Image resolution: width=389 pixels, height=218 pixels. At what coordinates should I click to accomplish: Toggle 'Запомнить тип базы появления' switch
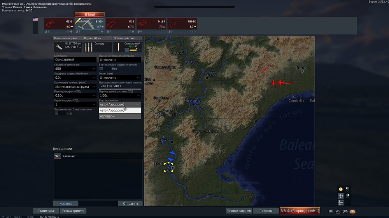(57, 113)
